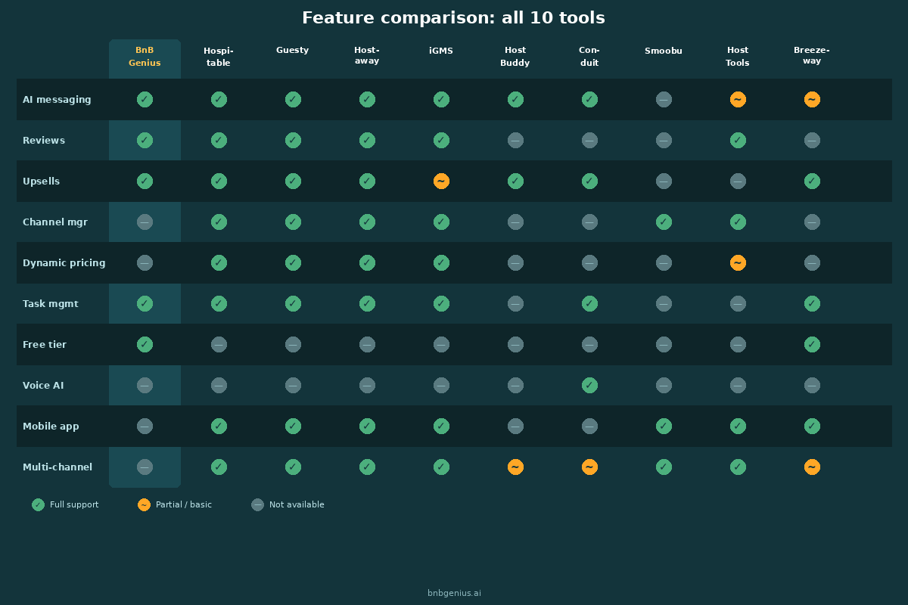Click the Reviews row label
The height and width of the screenshot is (605, 908).
click(44, 140)
